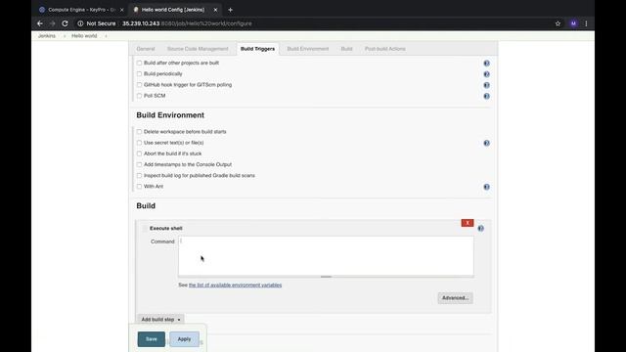The width and height of the screenshot is (626, 352).
Task: Open help for Build periodically
Action: pyautogui.click(x=486, y=74)
